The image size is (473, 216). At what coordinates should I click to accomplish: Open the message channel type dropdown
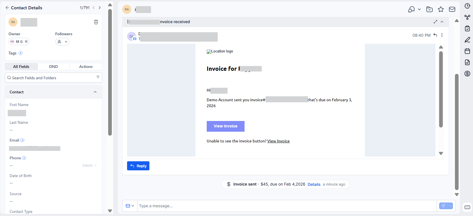[x=130, y=206]
